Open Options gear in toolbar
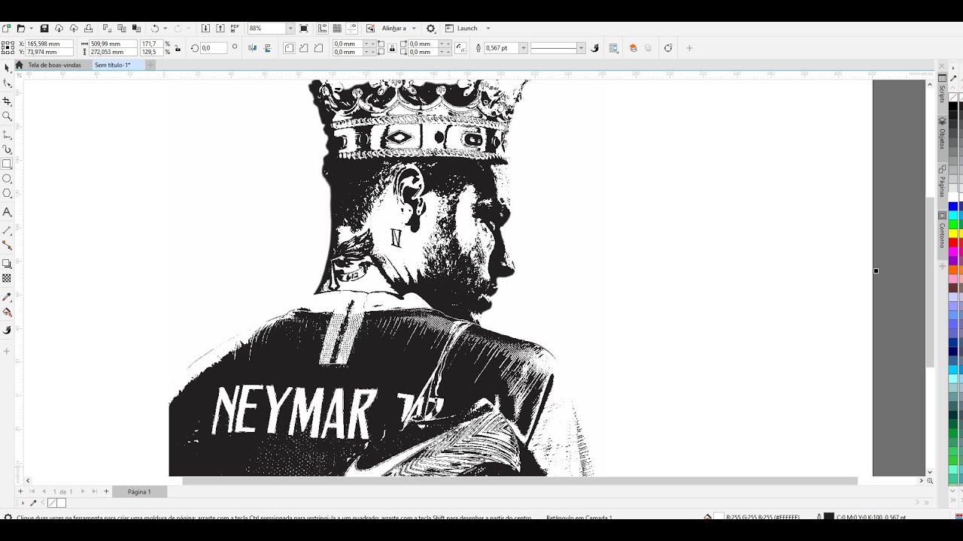Image resolution: width=963 pixels, height=541 pixels. (431, 29)
